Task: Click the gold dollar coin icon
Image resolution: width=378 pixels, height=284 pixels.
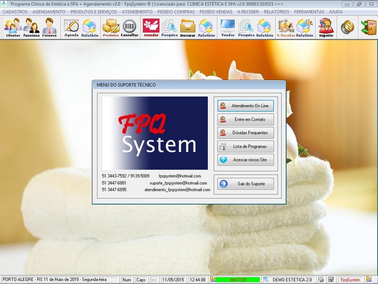Action: point(347,27)
